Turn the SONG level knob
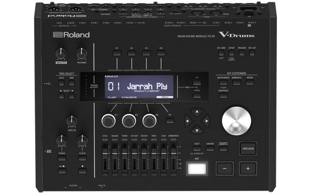Image resolution: width=311 pixels, height=194 pixels. (62, 141)
